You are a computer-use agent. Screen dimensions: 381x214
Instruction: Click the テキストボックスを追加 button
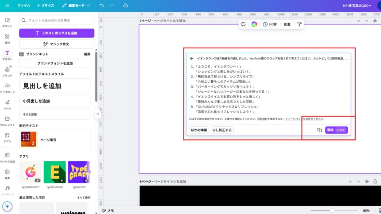click(x=57, y=33)
